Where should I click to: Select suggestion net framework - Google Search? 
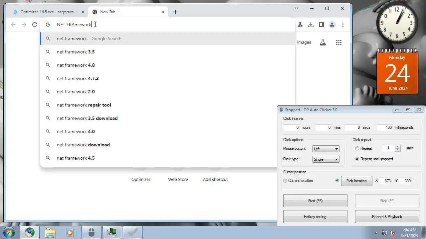[x=167, y=39]
